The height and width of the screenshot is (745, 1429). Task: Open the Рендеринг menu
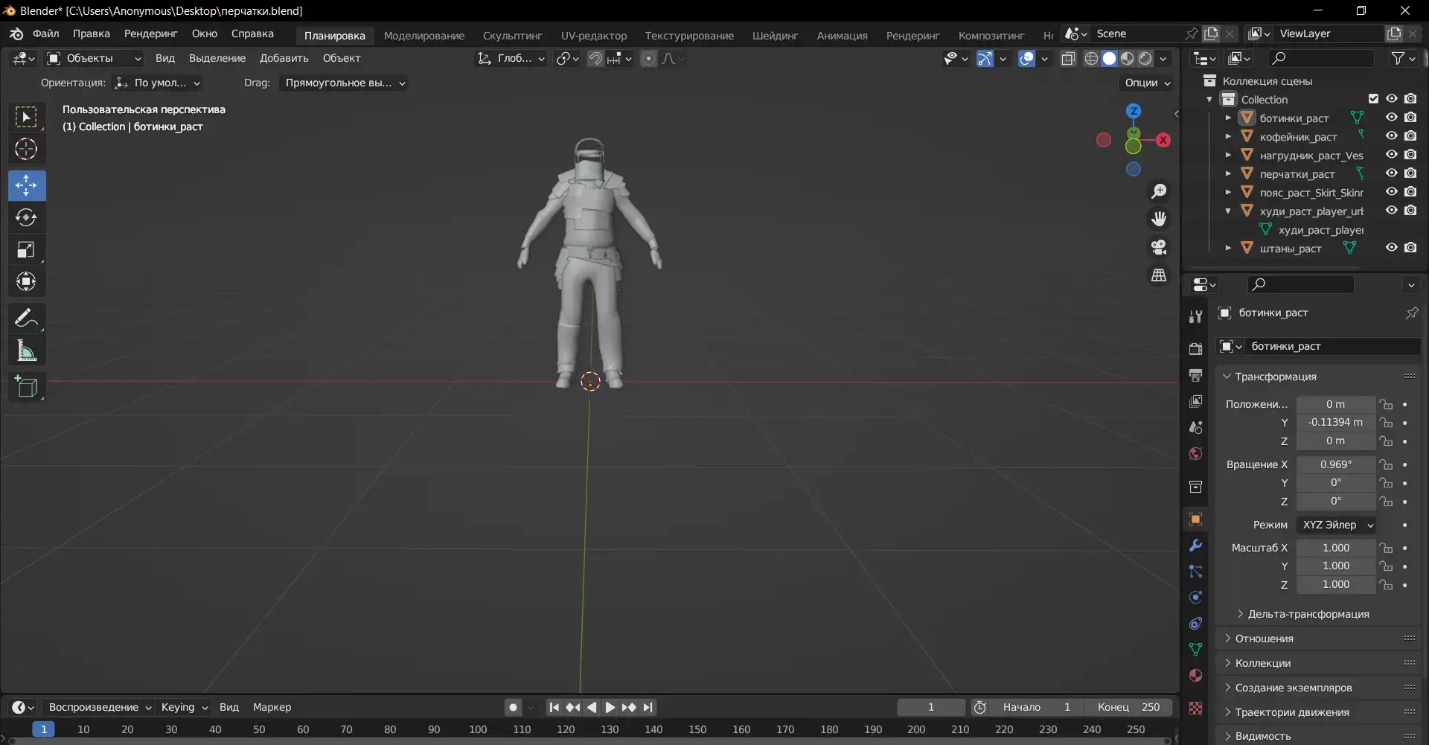[x=150, y=33]
